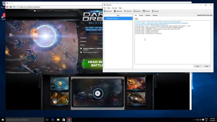Click the browser window's fourth nav button
Screen dimensions: 217x122
tap(18, 7)
